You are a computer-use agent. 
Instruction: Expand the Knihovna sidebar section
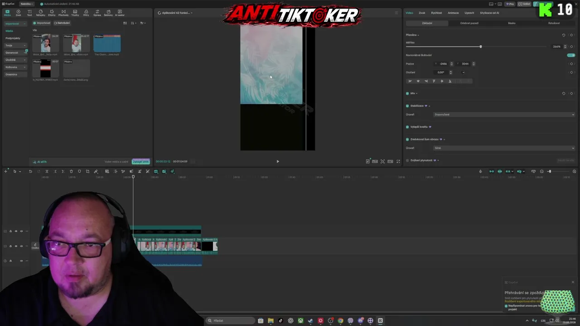(15, 67)
